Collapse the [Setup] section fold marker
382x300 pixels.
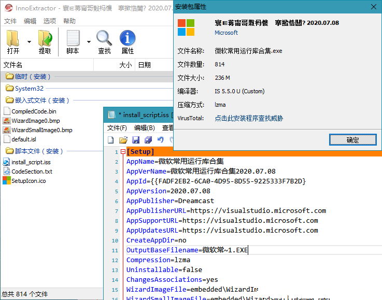click(123, 152)
